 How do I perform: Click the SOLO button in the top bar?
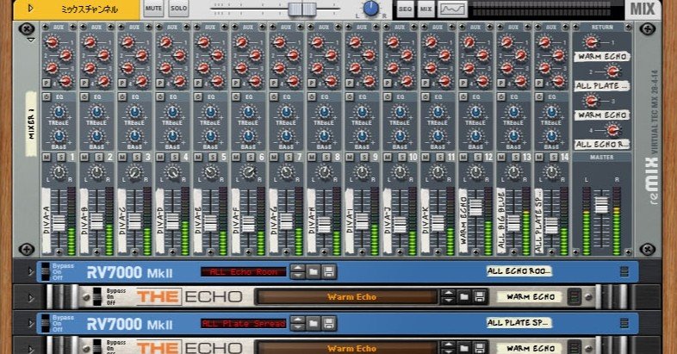179,9
